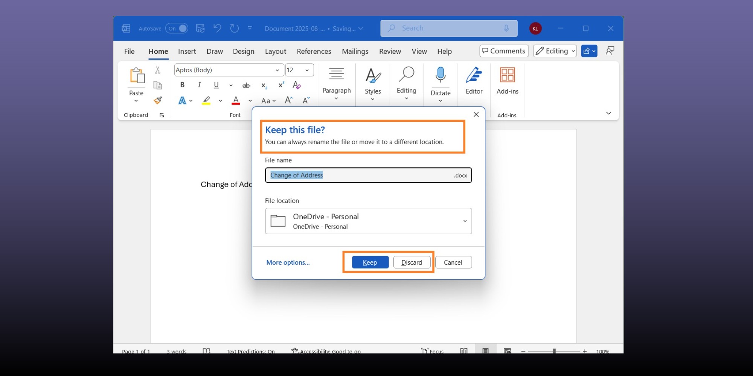Click the Italic formatting icon
Screen dimensions: 753x376
click(x=199, y=85)
